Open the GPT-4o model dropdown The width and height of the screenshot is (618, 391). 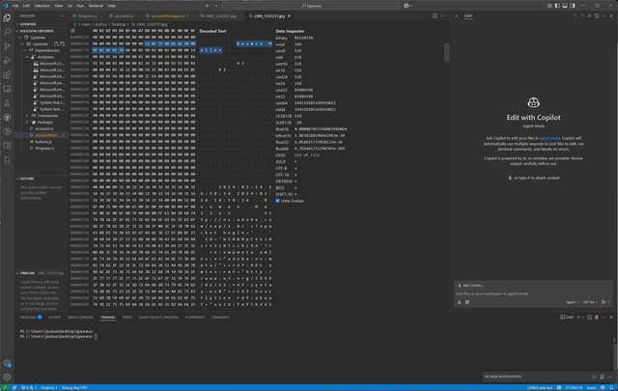click(590, 302)
